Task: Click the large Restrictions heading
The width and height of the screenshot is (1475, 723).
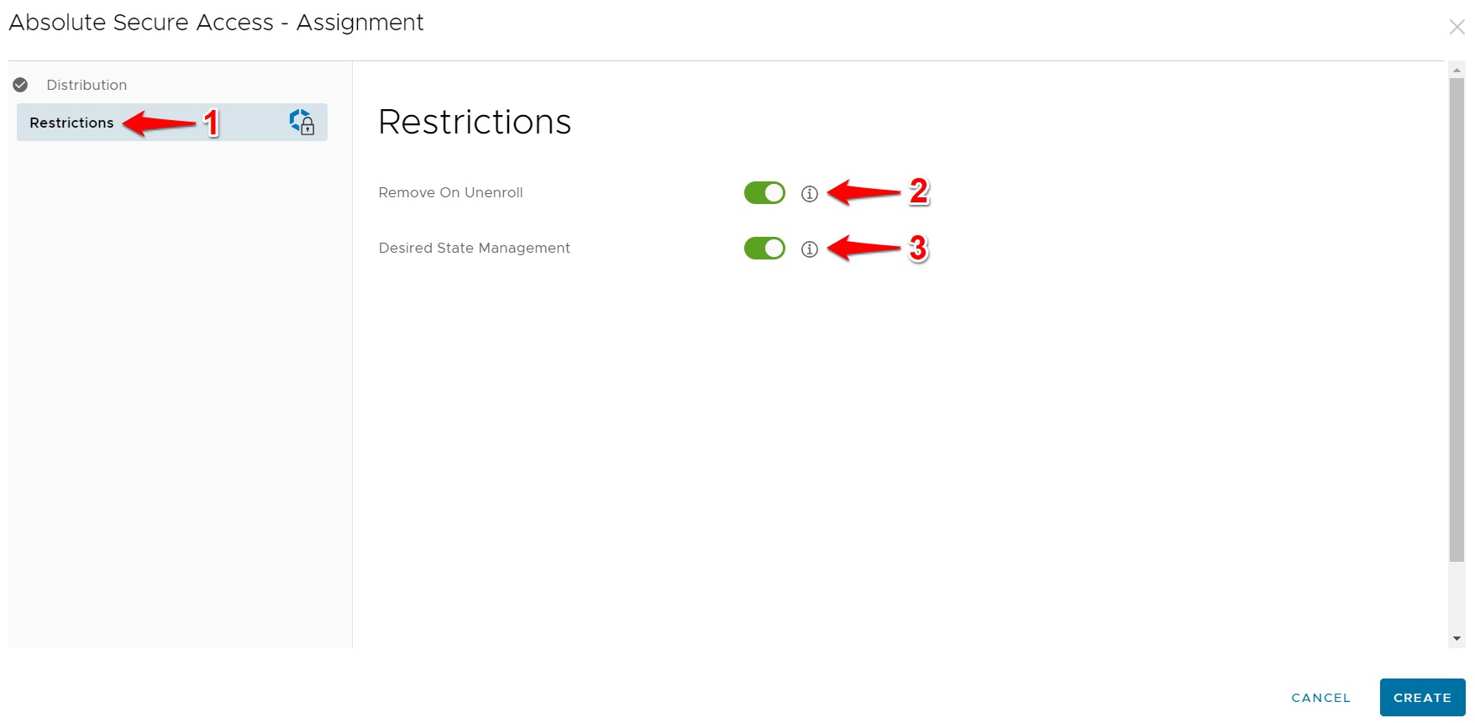Action: [475, 122]
